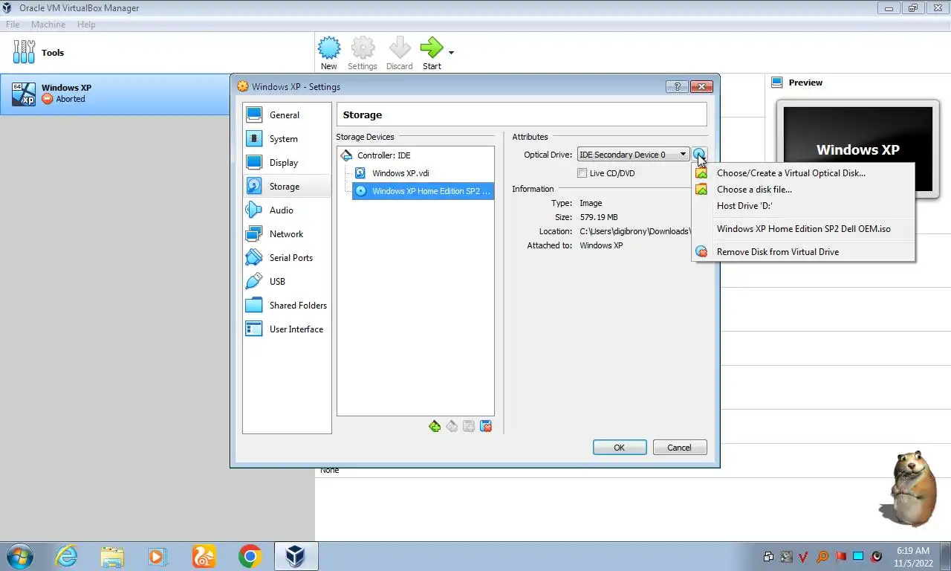Open the General settings category
951x571 pixels.
[287, 114]
